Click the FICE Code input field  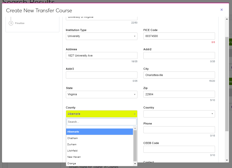(x=179, y=36)
